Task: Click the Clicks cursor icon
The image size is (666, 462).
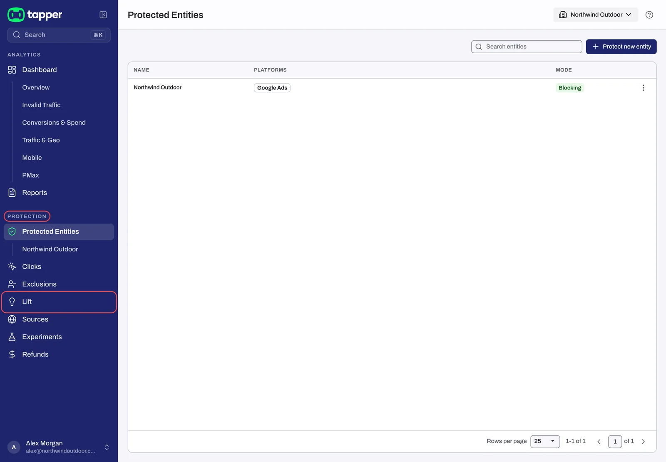Action: click(x=12, y=267)
